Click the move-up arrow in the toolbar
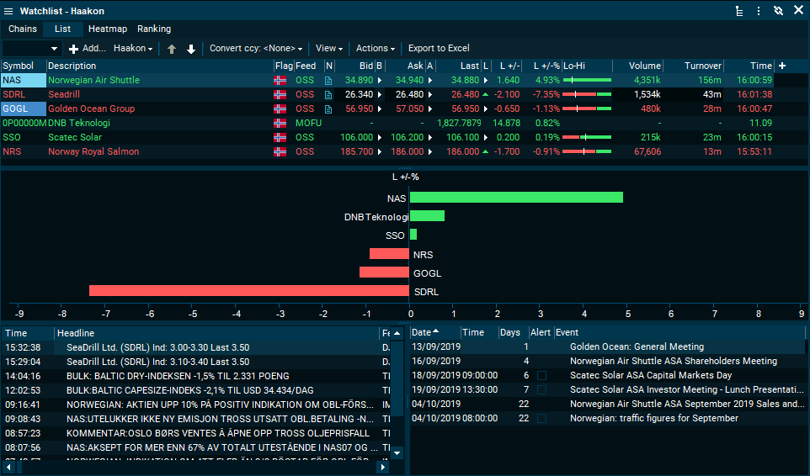The width and height of the screenshot is (810, 476). tap(172, 49)
